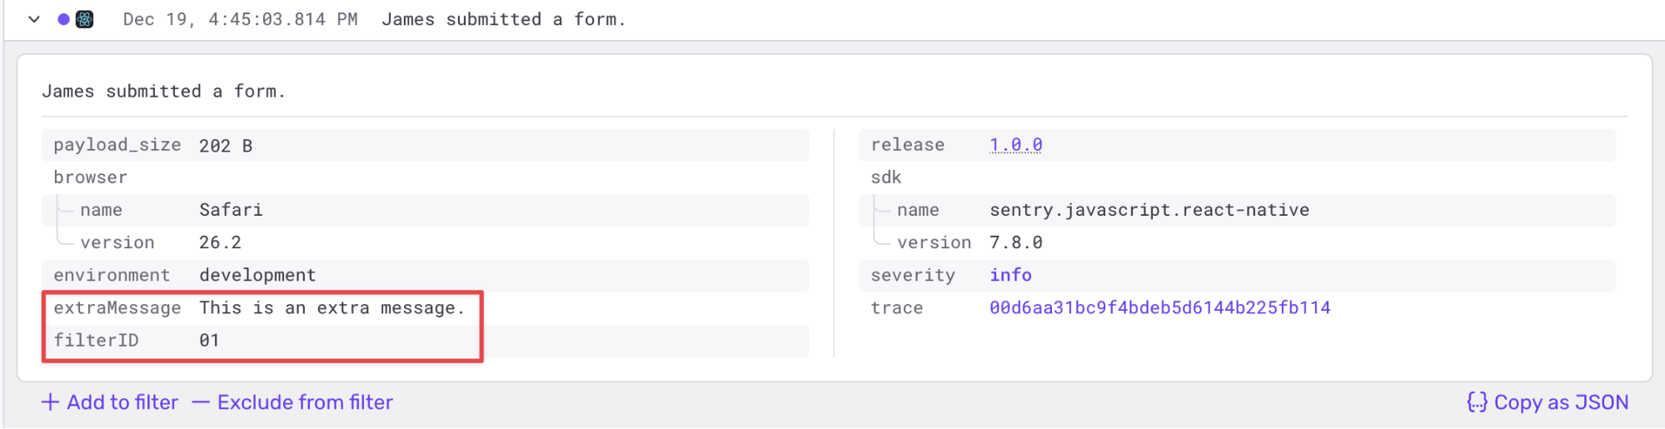Click the minus icon of Exclude from filter
The width and height of the screenshot is (1665, 429).
[201, 402]
